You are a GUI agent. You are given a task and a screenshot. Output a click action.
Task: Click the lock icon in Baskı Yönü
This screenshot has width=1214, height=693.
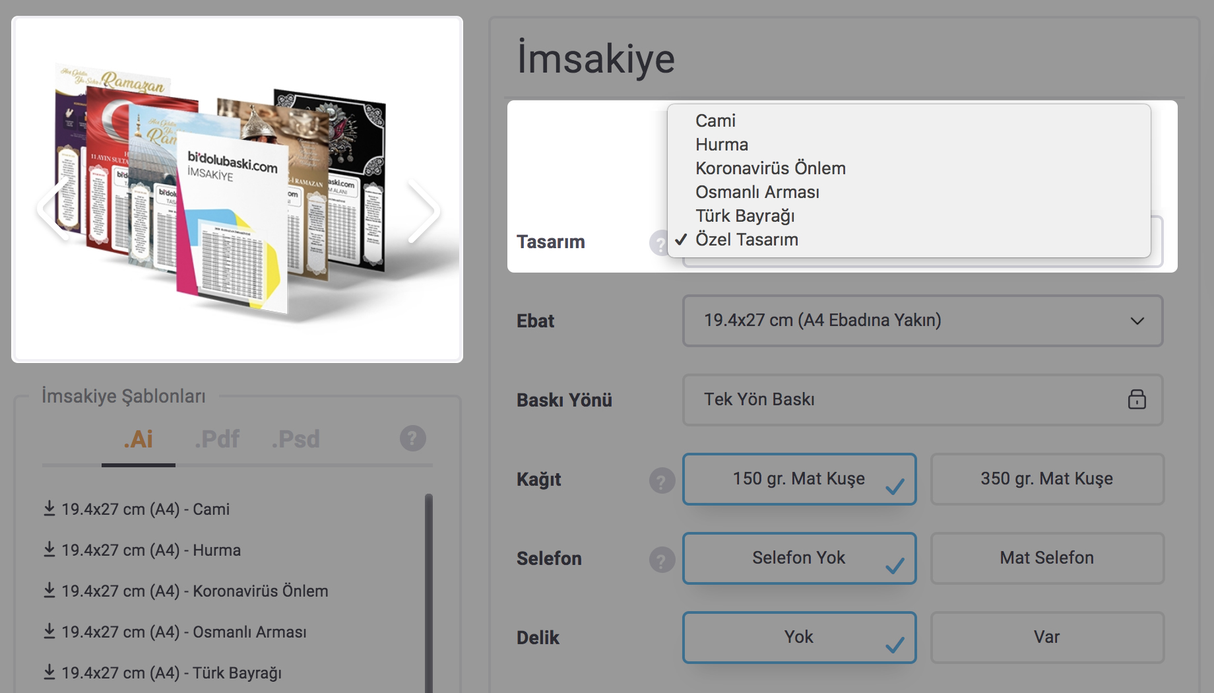pos(1137,399)
